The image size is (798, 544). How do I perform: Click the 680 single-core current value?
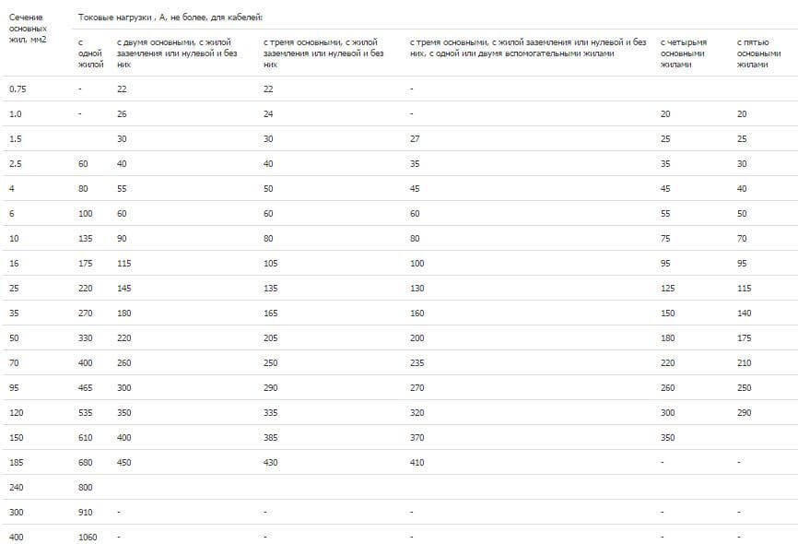85,462
